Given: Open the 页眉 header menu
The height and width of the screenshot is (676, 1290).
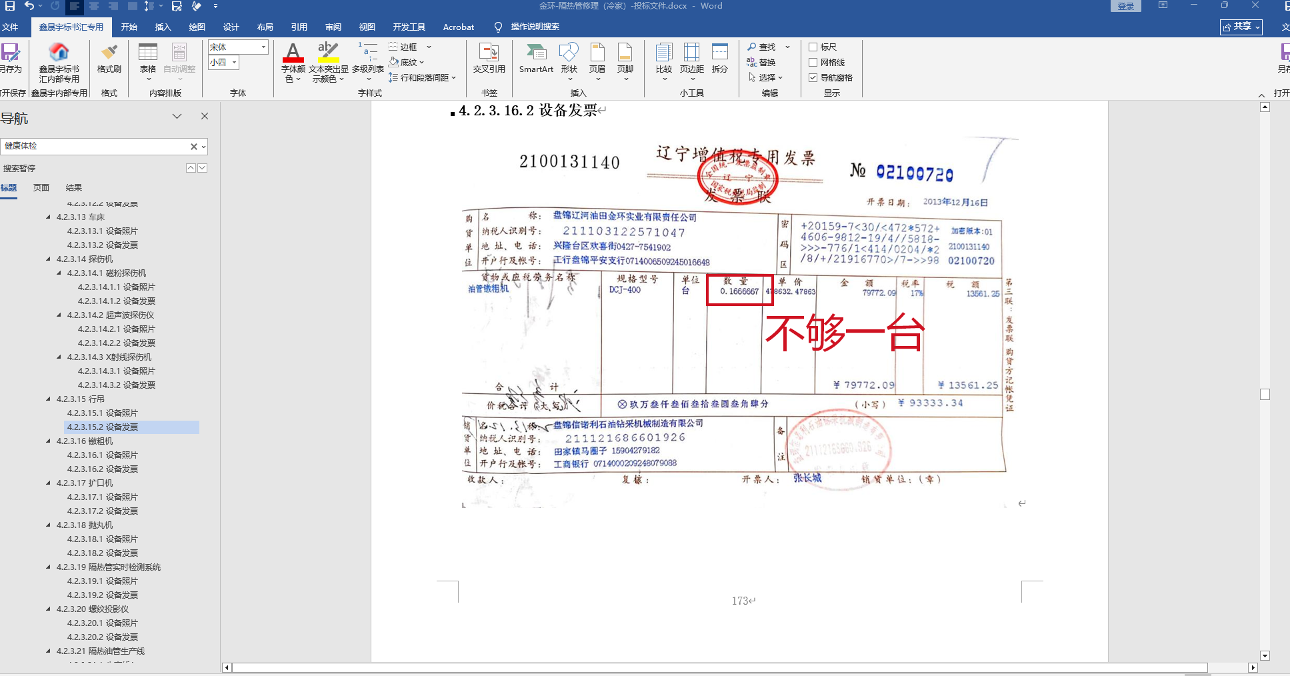Looking at the screenshot, I should [597, 61].
